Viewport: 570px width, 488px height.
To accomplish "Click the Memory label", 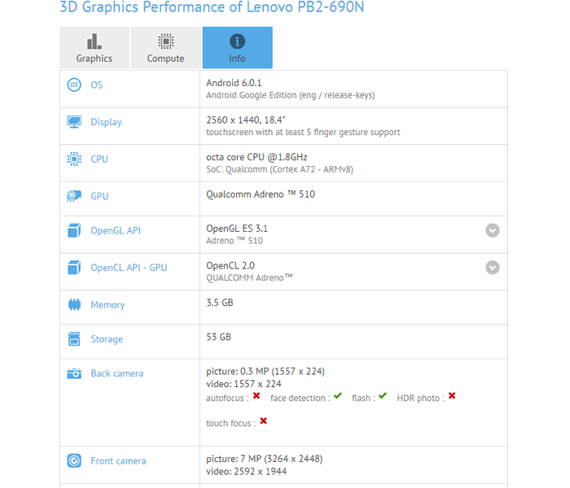I will coord(107,305).
